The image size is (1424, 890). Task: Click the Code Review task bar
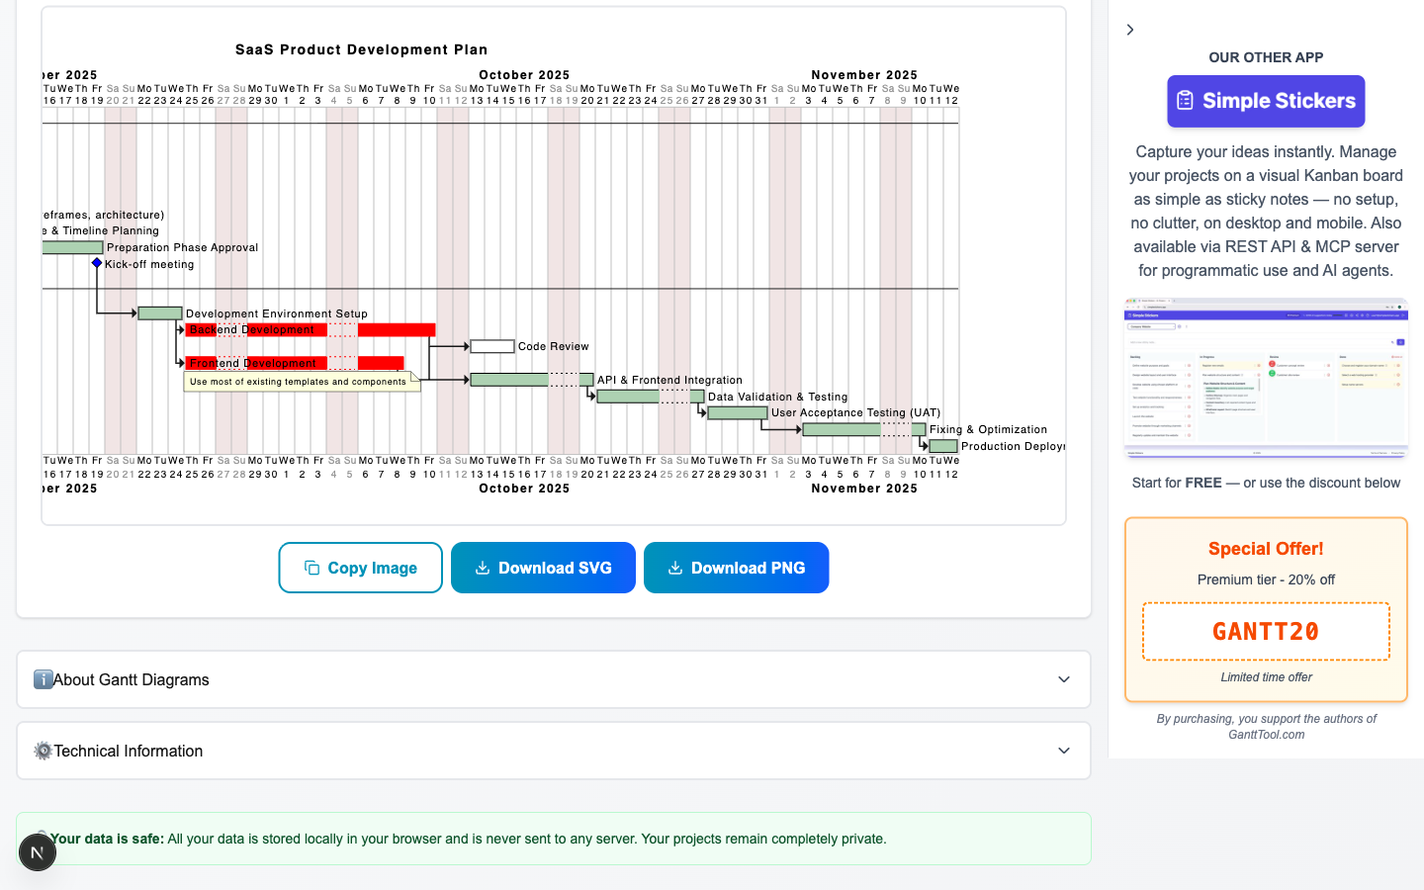(492, 346)
